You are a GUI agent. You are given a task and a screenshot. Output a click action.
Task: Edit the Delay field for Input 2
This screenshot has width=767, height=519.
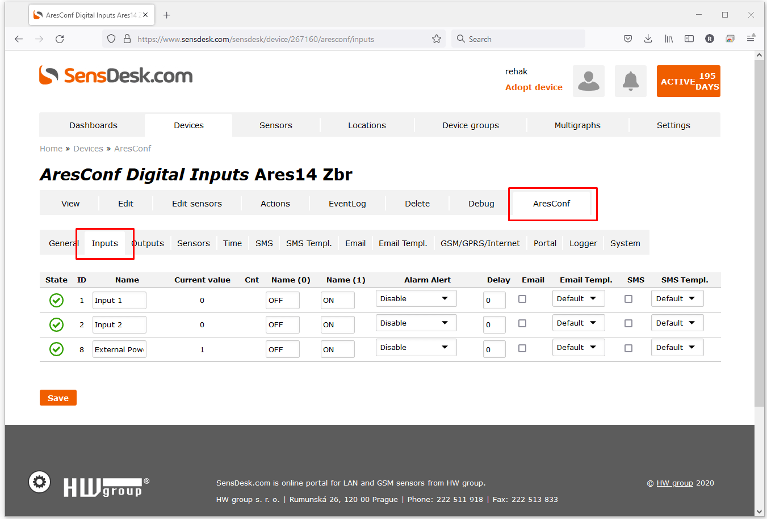coord(494,324)
